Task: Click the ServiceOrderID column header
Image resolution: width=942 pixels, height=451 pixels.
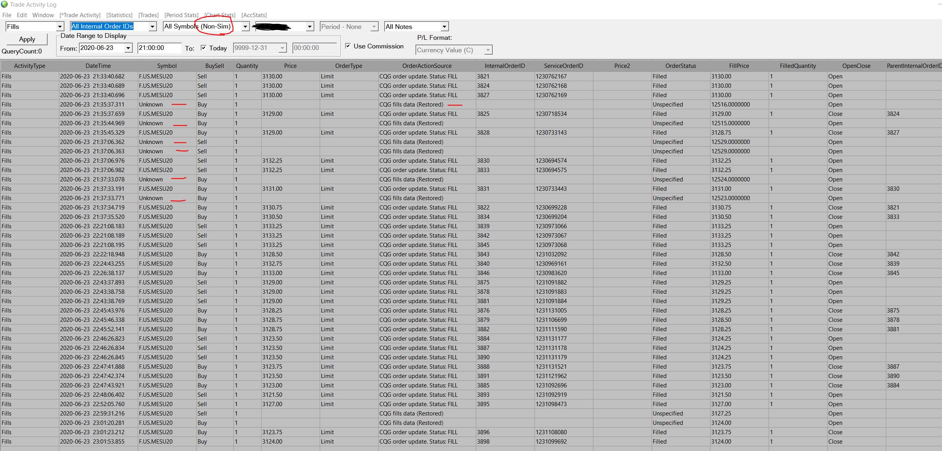Action: pyautogui.click(x=564, y=66)
